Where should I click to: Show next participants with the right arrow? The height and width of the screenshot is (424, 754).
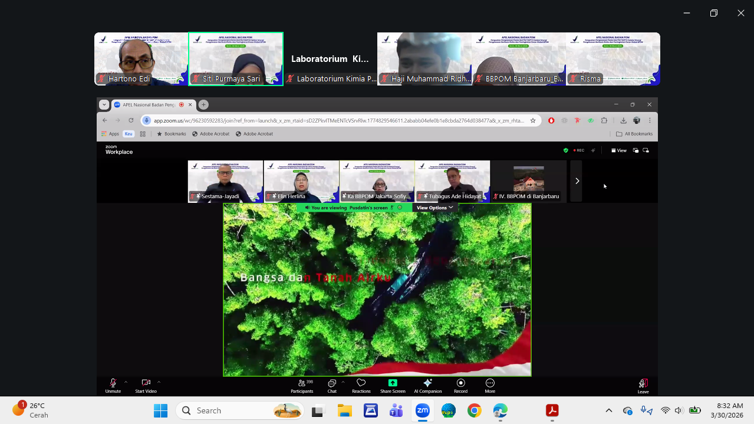point(577,181)
